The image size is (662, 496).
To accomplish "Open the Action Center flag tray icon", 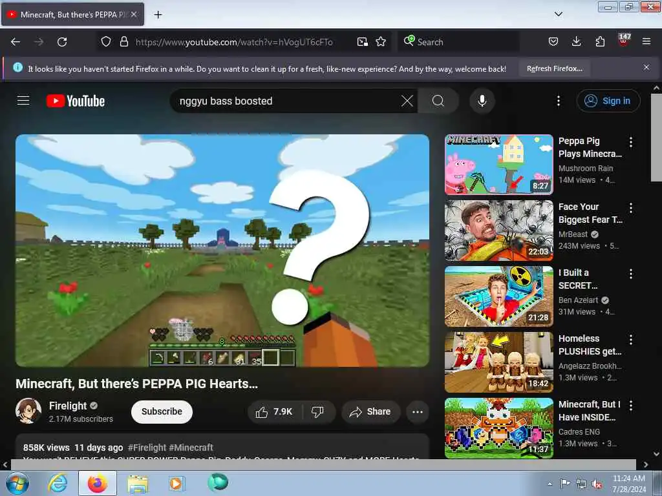I will [x=565, y=484].
